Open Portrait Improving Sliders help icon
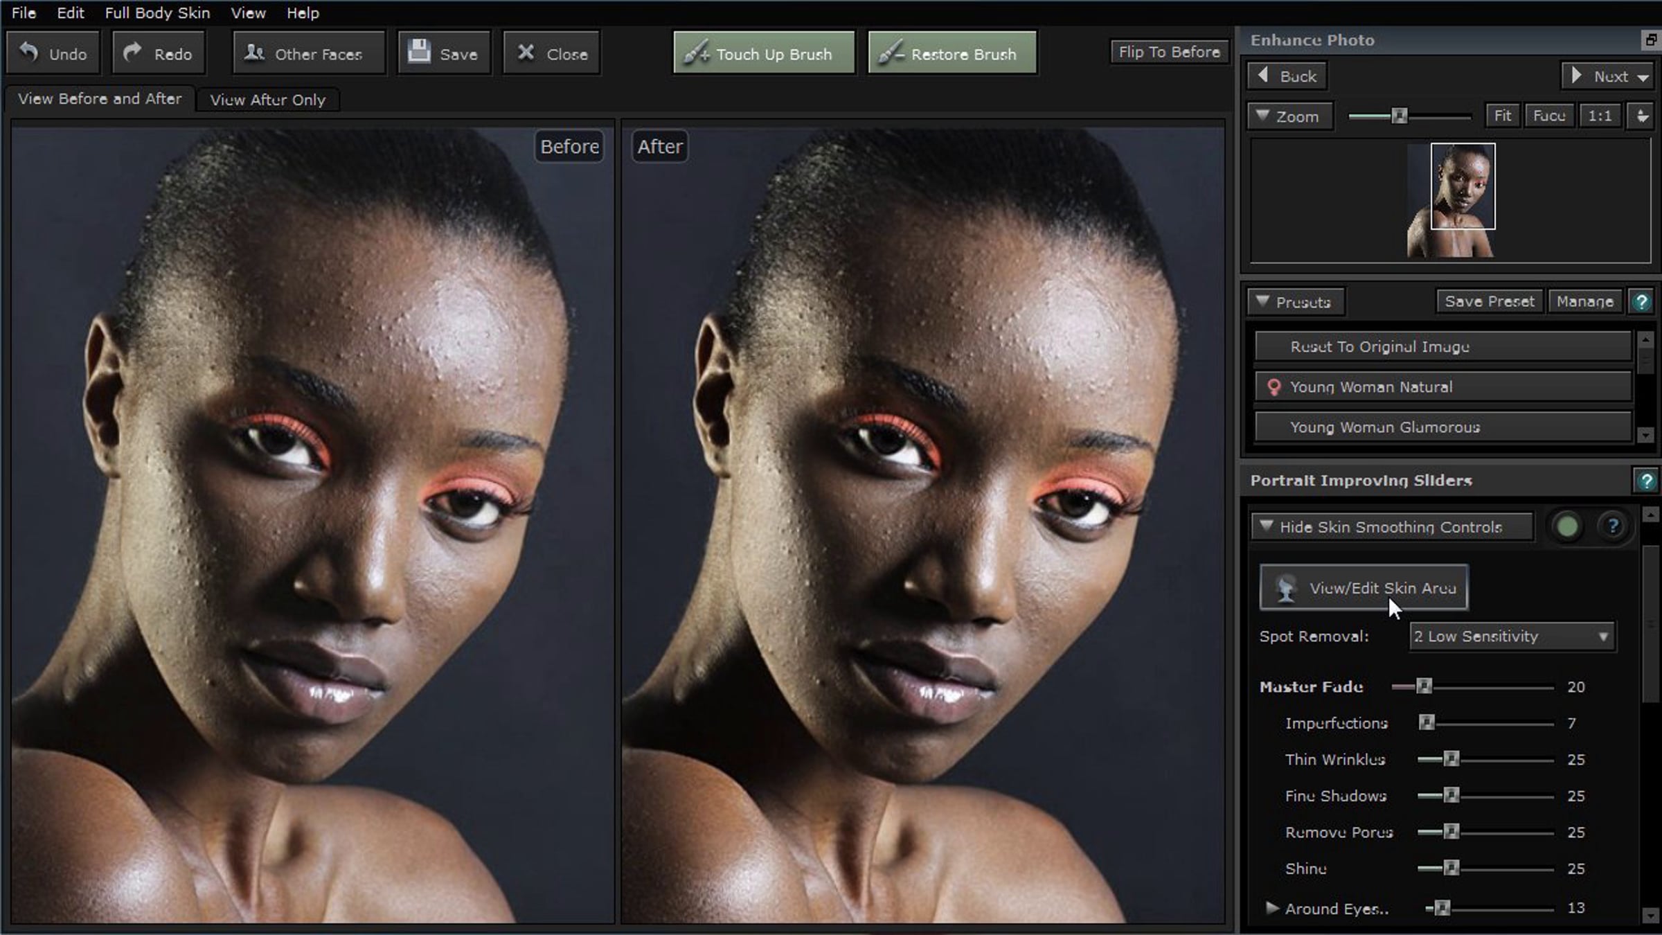1662x935 pixels. pos(1645,481)
